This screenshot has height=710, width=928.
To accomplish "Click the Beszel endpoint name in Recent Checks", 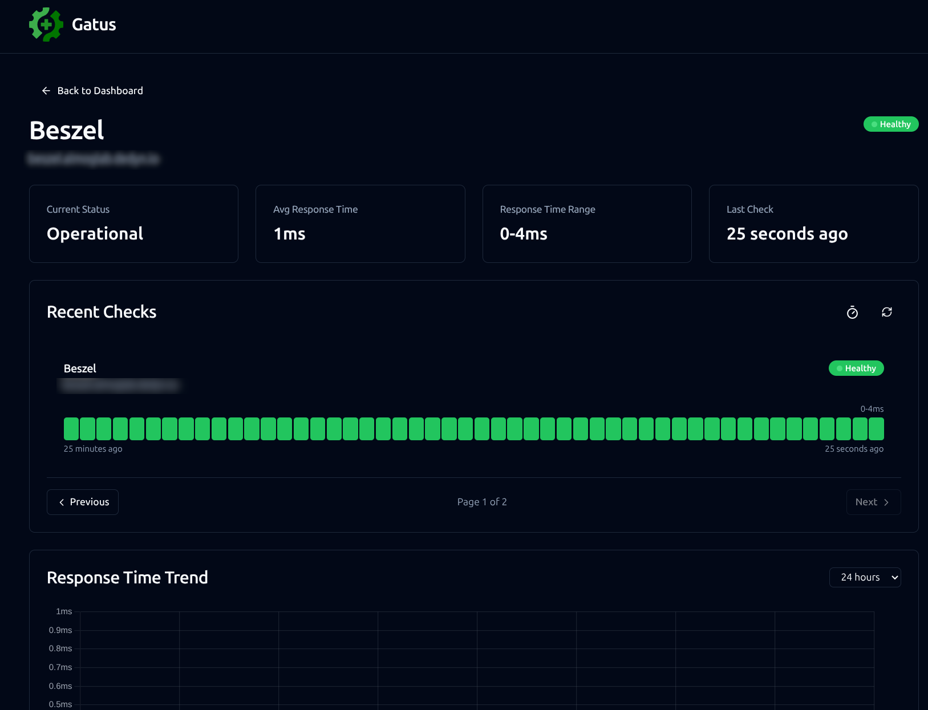I will click(80, 368).
